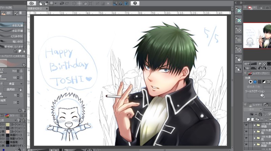The image size is (271, 151).
Task: Open sub tool detail wrench icon
Action: 24,110
